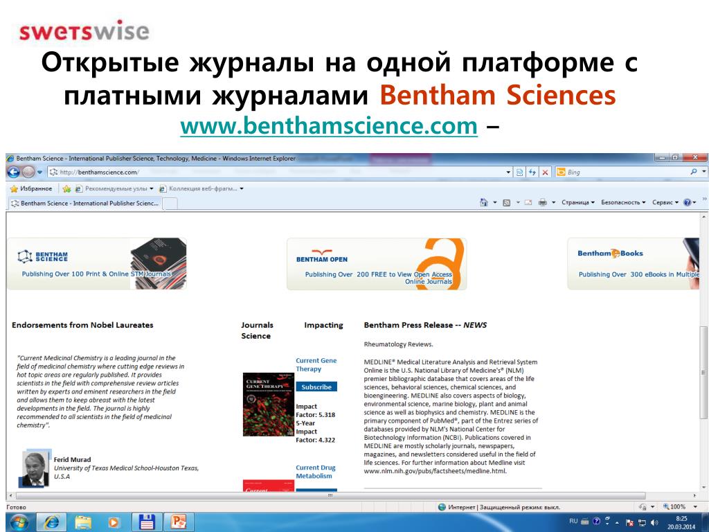
Task: Click the magnifier Search icon
Action: point(694,172)
